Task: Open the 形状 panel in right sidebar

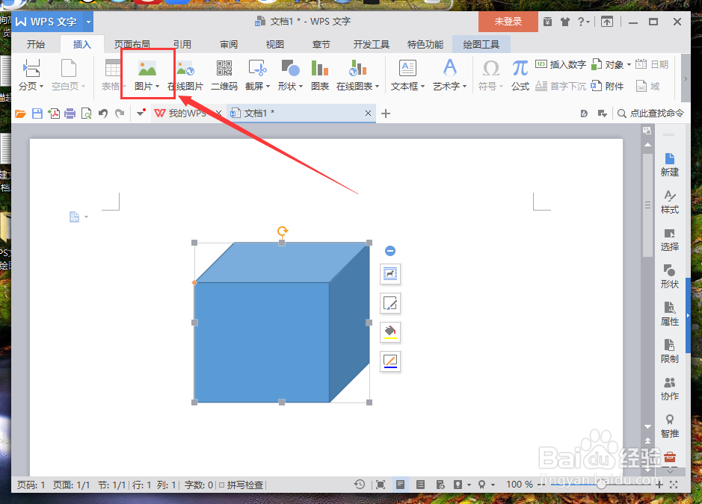Action: (x=669, y=276)
